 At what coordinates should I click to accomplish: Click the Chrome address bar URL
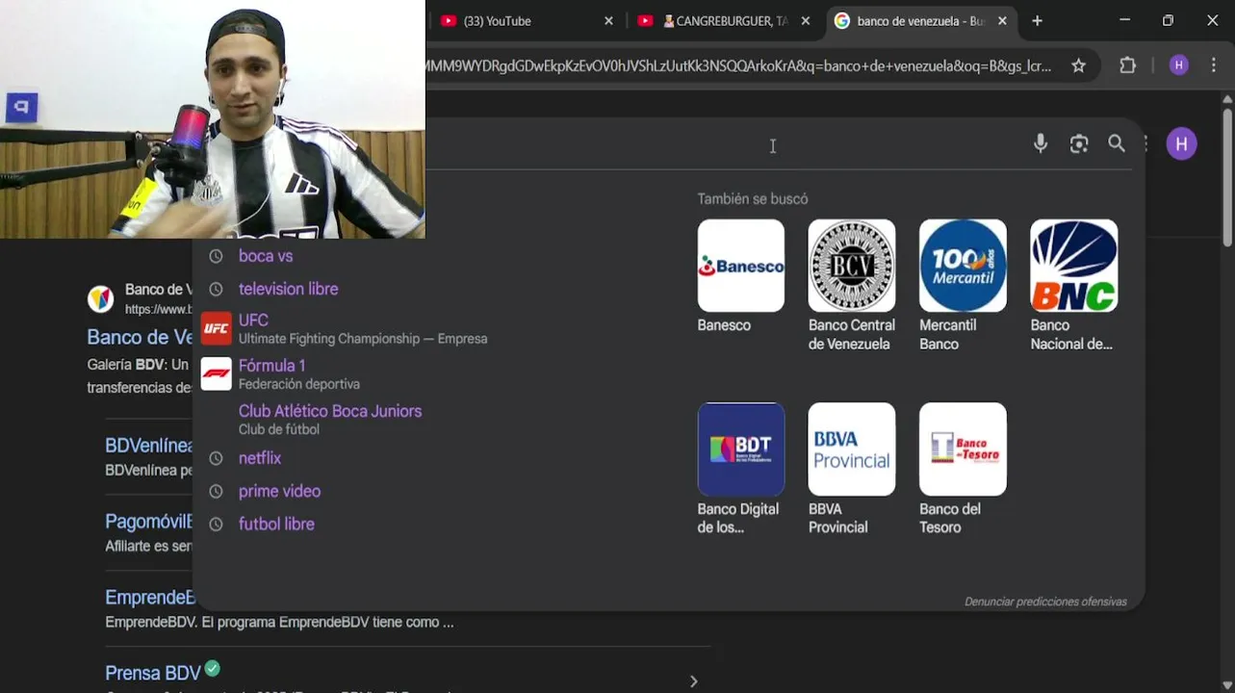tap(739, 65)
